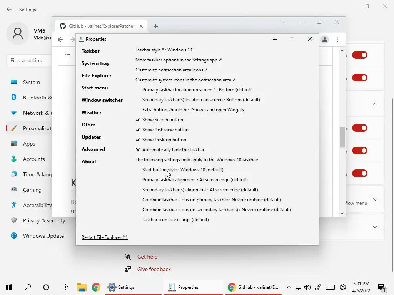This screenshot has width=394, height=295.
Task: Open Customize notification area icons link
Action: coord(172,70)
